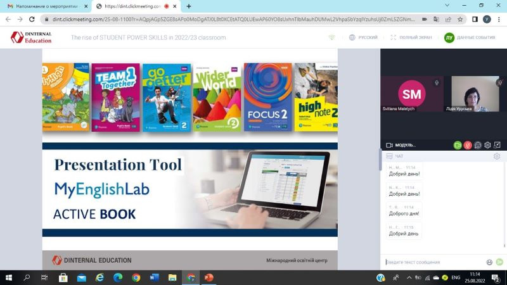Toggle Chrome side panel
This screenshot has width=507, height=285.
pos(475,20)
